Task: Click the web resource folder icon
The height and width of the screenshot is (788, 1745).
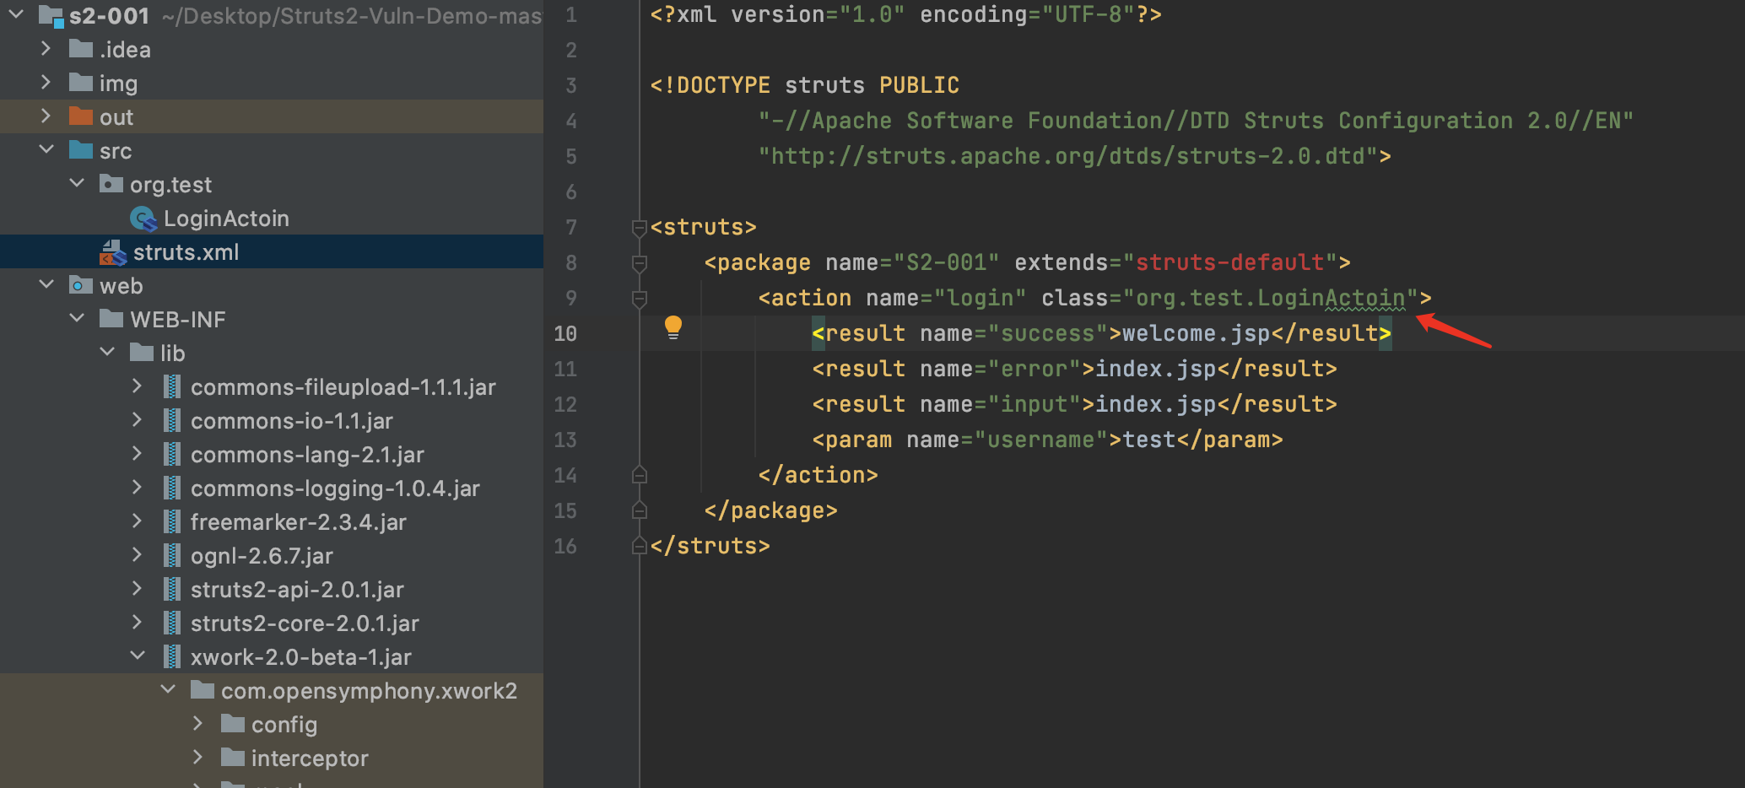Action: (x=81, y=285)
